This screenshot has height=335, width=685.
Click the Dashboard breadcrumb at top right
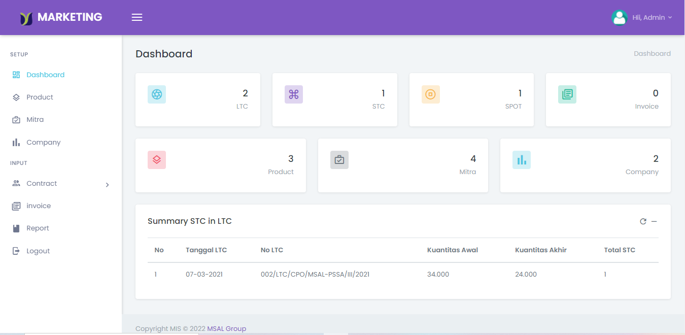(x=652, y=53)
